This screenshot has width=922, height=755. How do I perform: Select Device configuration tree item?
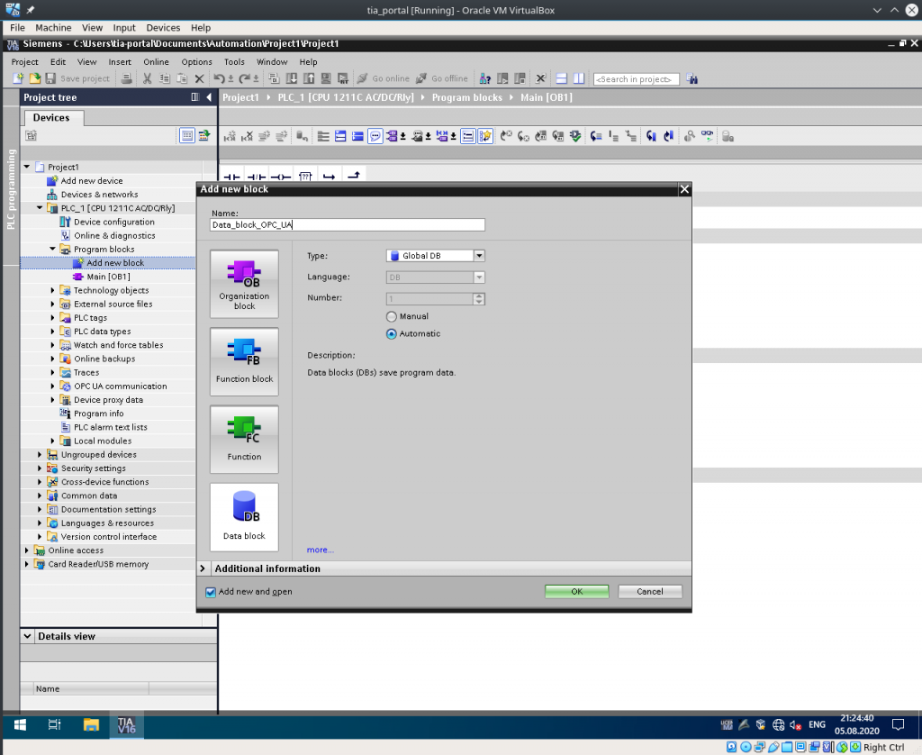click(x=114, y=222)
